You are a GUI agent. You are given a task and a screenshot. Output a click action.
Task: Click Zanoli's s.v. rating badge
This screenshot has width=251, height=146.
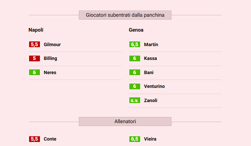[x=134, y=101]
